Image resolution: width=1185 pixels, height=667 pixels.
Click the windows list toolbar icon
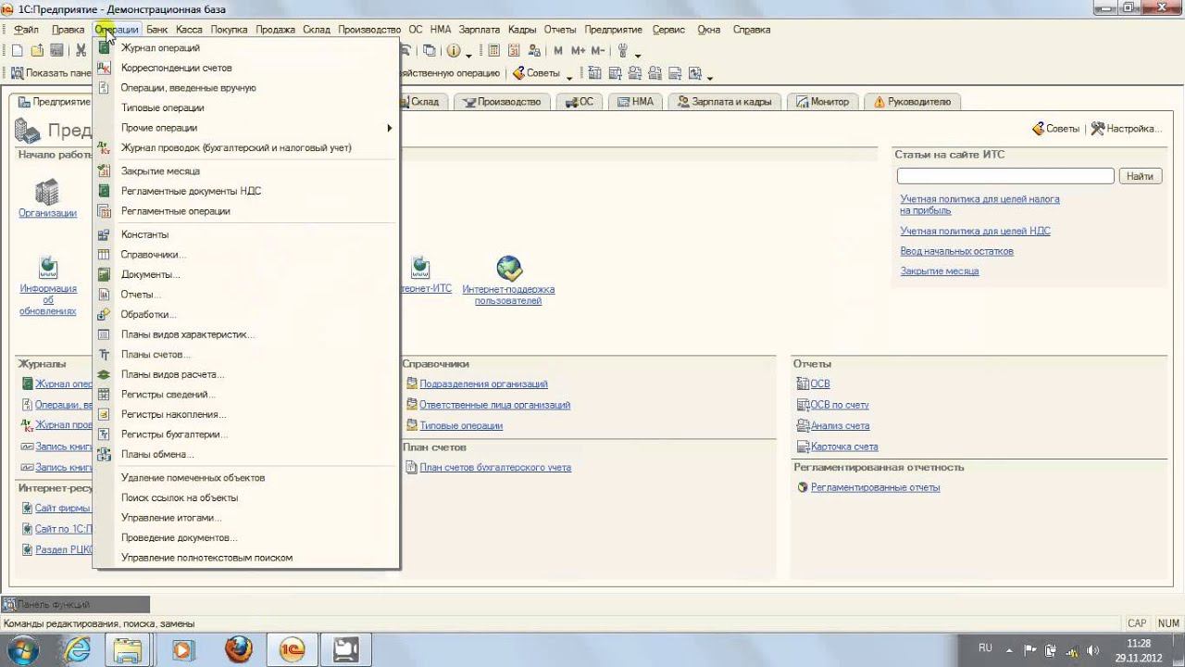pos(429,51)
